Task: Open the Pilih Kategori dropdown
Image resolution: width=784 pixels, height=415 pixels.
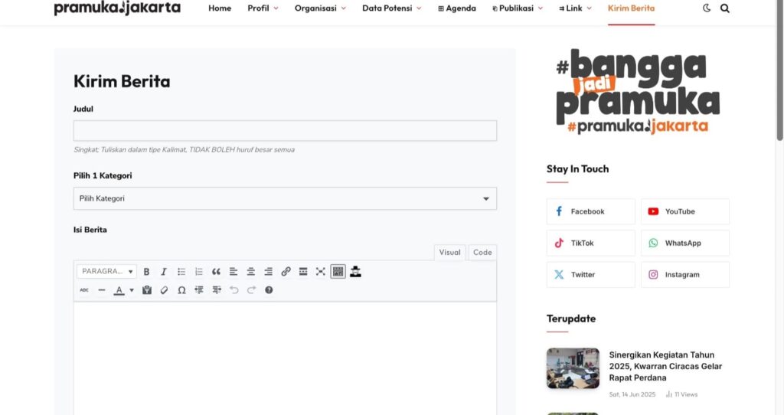Action: coord(285,198)
